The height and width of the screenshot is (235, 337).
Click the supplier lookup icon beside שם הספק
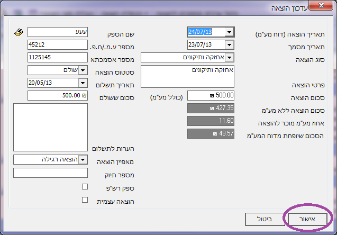coord(19,32)
